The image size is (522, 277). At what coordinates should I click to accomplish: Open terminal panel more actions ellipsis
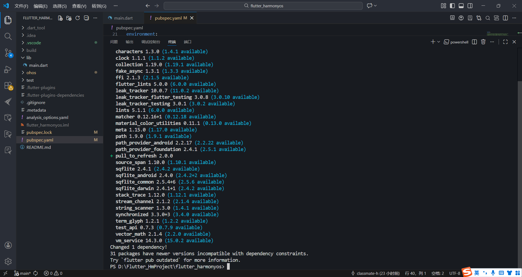tap(492, 42)
